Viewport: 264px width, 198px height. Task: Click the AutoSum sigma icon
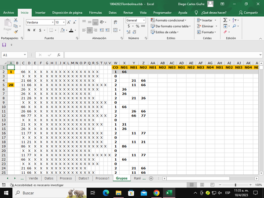(x=225, y=20)
